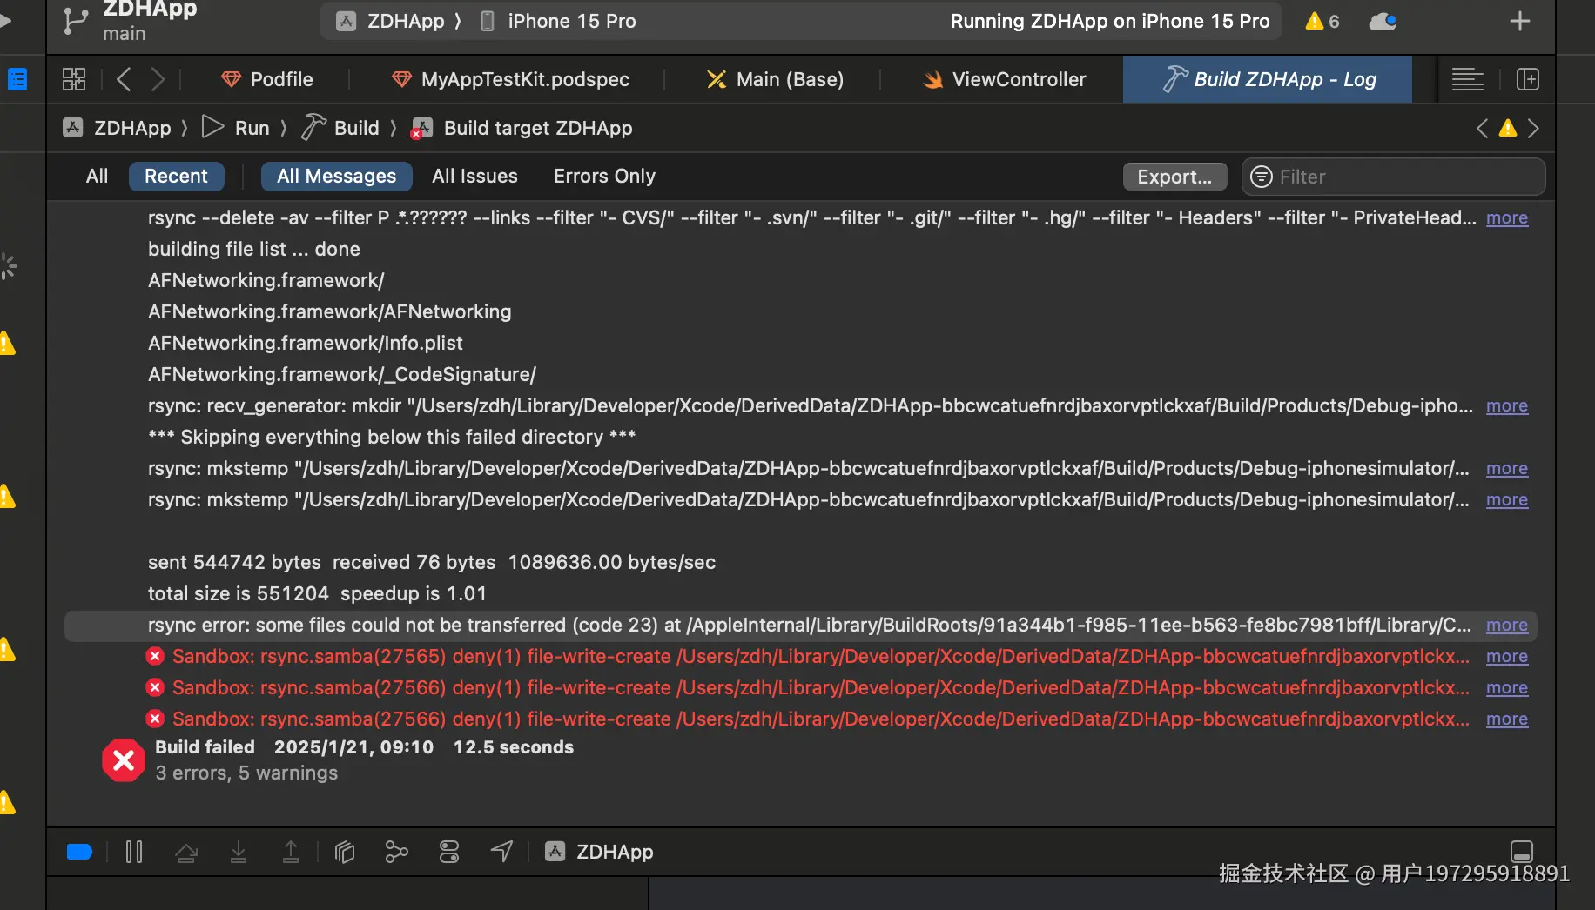Select the 'Skipping everything below this failed directory' line
1595x910 pixels.
click(x=392, y=437)
